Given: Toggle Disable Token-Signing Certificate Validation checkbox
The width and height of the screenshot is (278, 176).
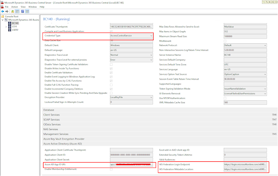Looking at the screenshot, I should pos(111,64).
